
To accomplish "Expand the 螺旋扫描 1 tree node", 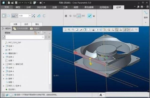I will click(x=3, y=53).
